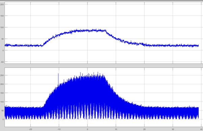The image size is (203, 131).
Task: Click the 200 y-axis label of upper plot
Action: coord(2,4)
